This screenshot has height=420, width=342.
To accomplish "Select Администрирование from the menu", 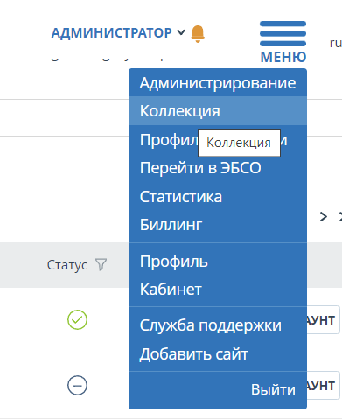I will tap(218, 83).
